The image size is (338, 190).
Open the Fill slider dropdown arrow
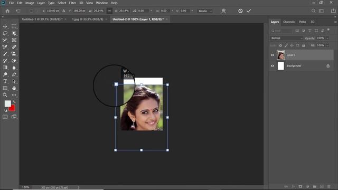pos(327,45)
